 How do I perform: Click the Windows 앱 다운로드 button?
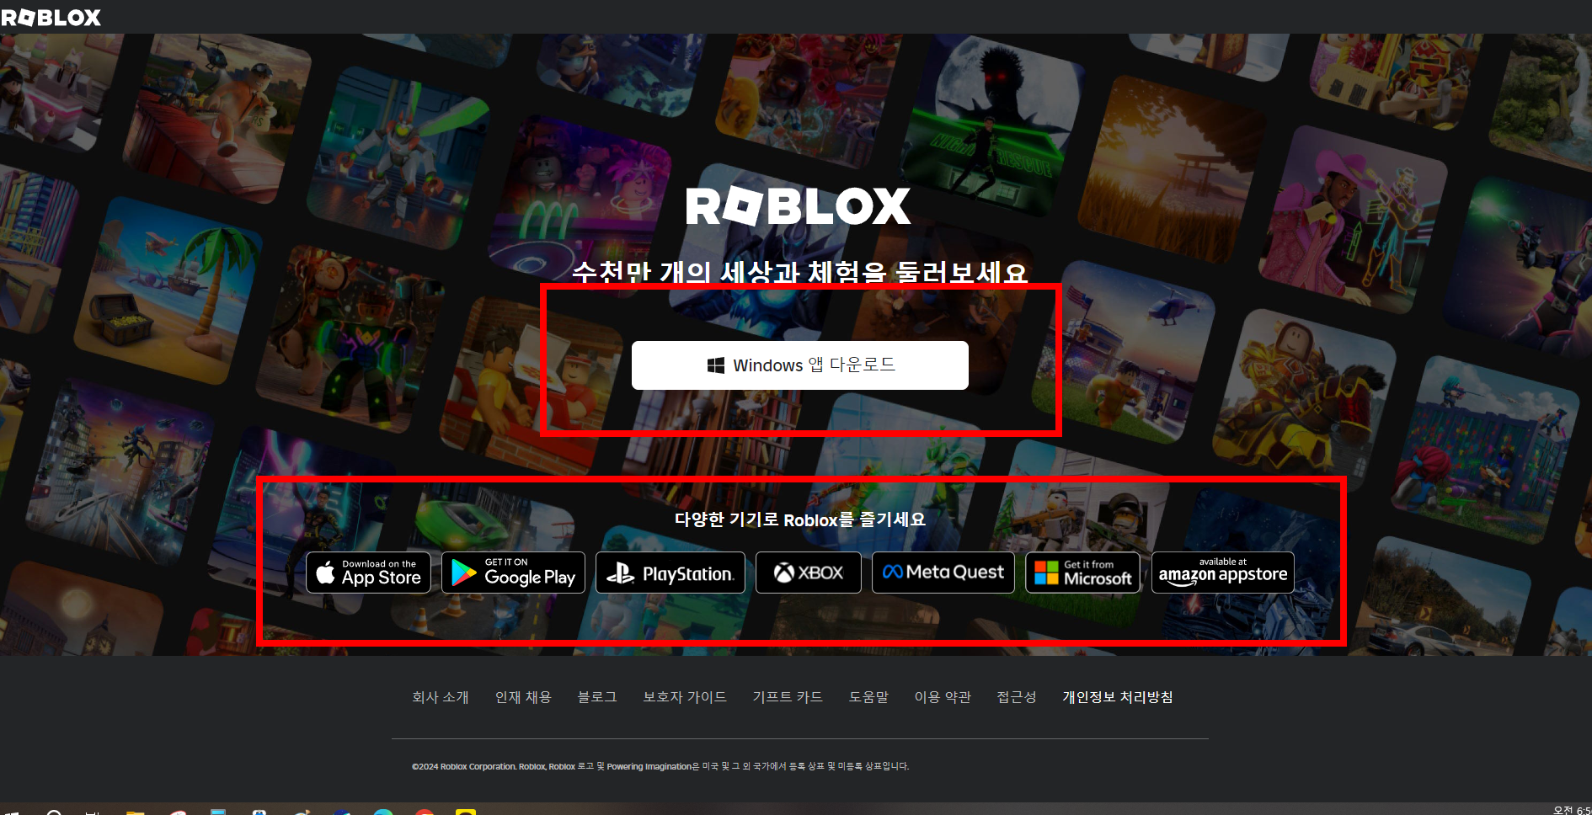coord(799,365)
